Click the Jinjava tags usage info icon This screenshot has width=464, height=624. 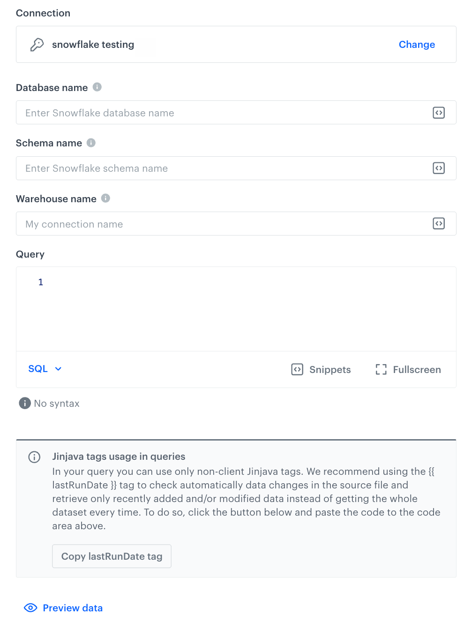[34, 457]
